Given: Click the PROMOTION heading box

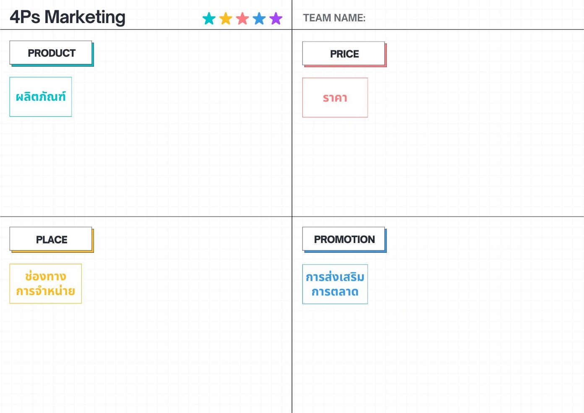Looking at the screenshot, I should pyautogui.click(x=344, y=239).
